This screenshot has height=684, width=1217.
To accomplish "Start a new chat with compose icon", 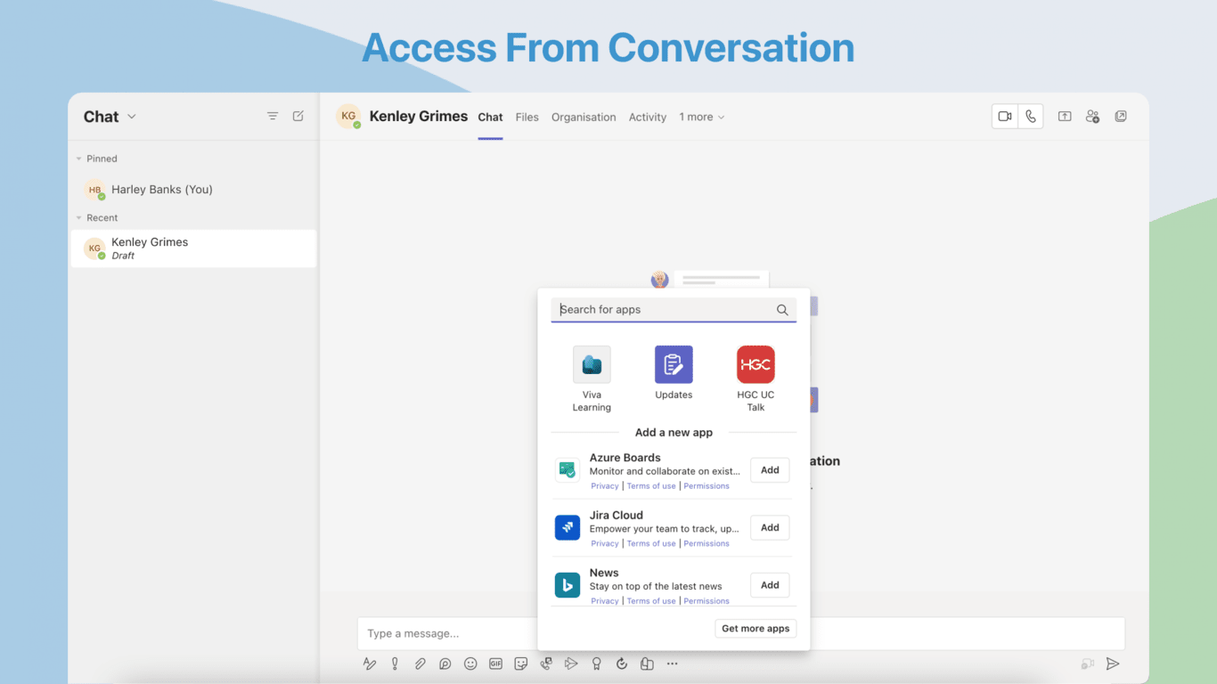I will (x=298, y=117).
